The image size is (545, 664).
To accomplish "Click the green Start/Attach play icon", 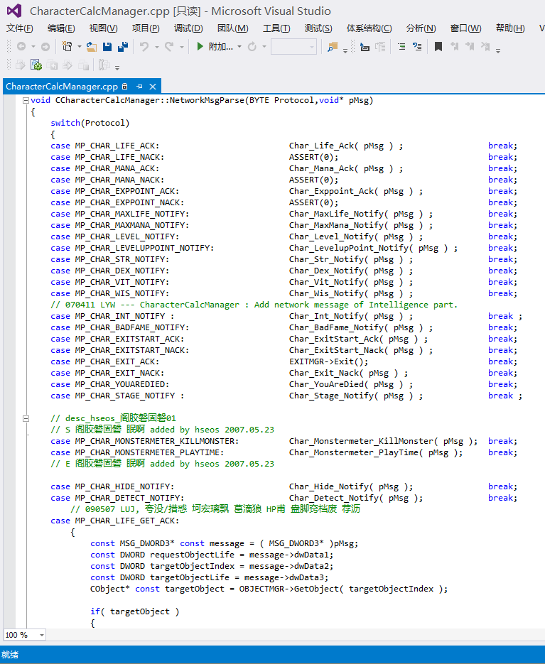I will 200,47.
